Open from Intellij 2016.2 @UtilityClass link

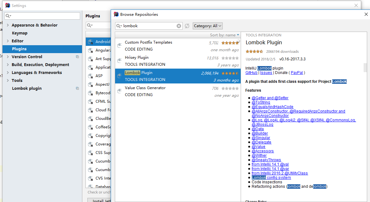279,173
